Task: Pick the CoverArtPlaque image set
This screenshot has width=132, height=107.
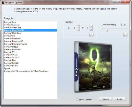Action: (30, 47)
